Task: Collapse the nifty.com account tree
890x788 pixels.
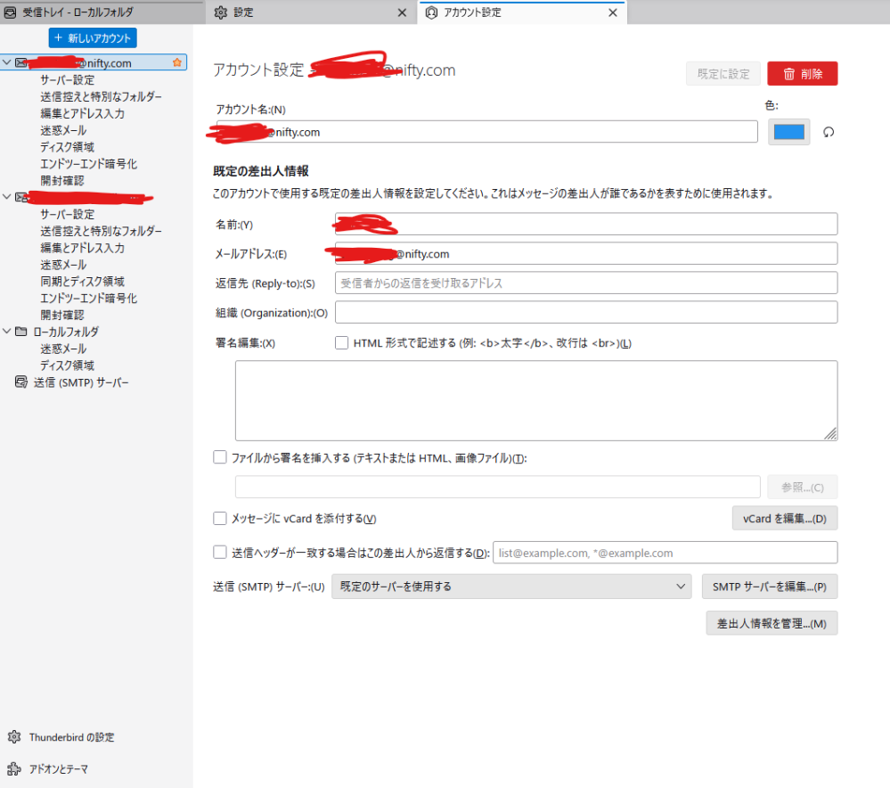Action: [7, 62]
